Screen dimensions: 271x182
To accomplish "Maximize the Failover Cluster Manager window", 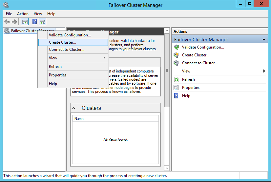I will [x=250, y=4].
